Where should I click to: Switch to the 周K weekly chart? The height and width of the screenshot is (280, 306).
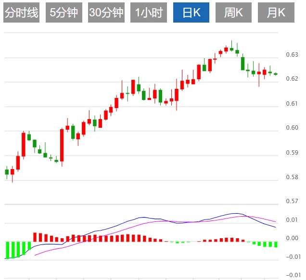tap(233, 12)
